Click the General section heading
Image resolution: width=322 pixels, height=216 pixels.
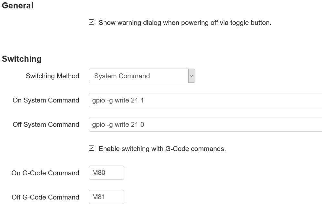[x=17, y=5]
